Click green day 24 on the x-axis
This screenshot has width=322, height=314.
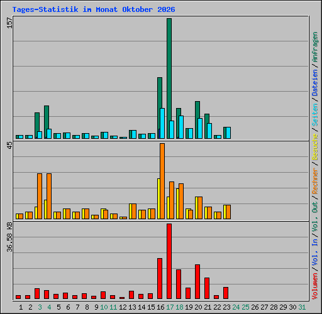click(236, 307)
